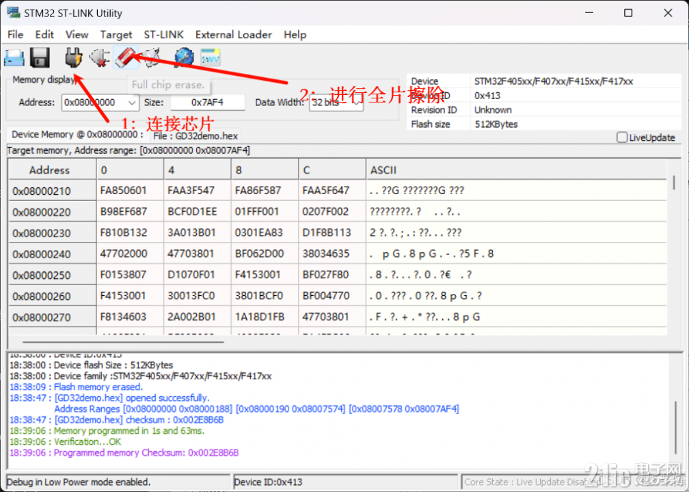Click column header 8
Viewport: 689px width, 492px height.
pos(265,170)
